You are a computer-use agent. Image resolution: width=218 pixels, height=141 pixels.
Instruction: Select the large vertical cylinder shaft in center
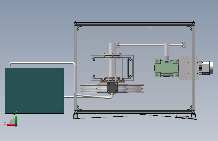pyautogui.click(x=112, y=61)
